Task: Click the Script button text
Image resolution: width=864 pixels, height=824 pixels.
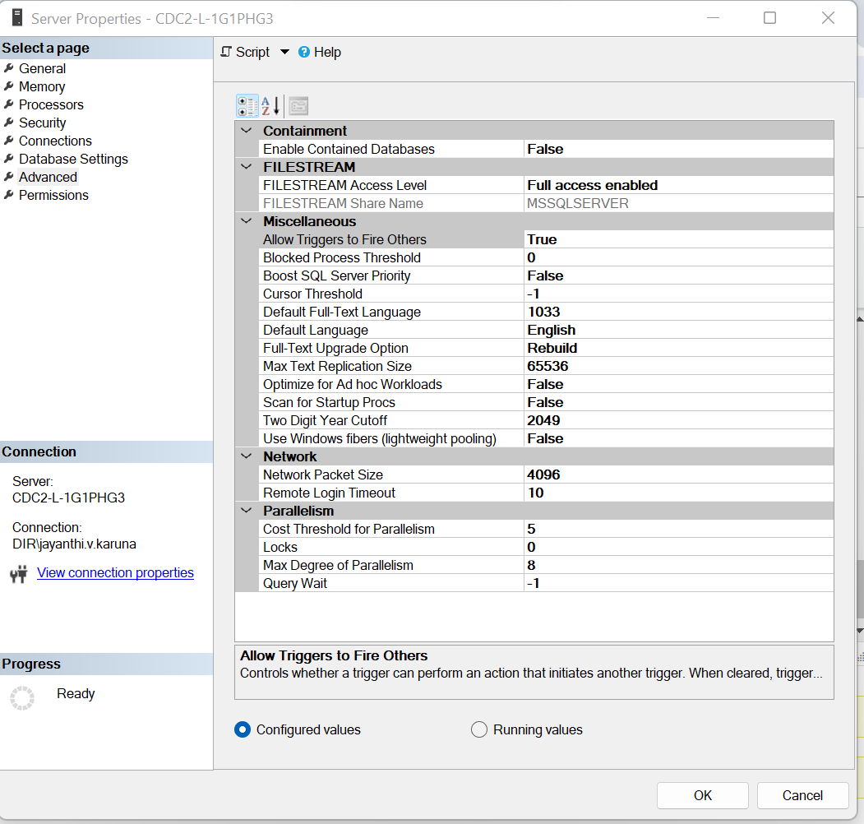Action: pos(252,52)
